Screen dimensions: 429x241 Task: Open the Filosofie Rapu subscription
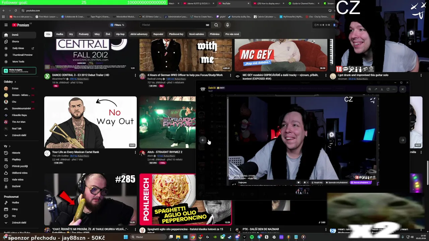(x=19, y=115)
